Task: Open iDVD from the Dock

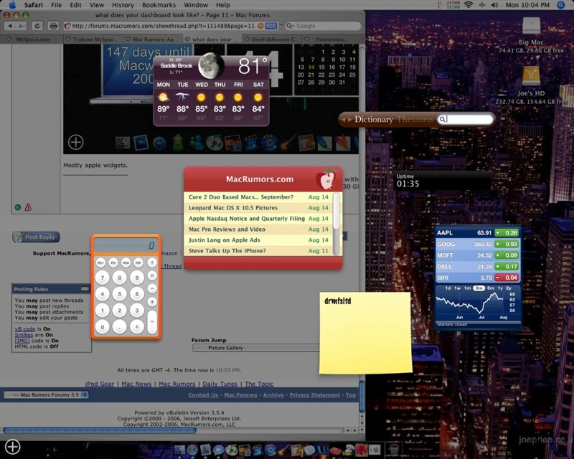Action: click(270, 450)
